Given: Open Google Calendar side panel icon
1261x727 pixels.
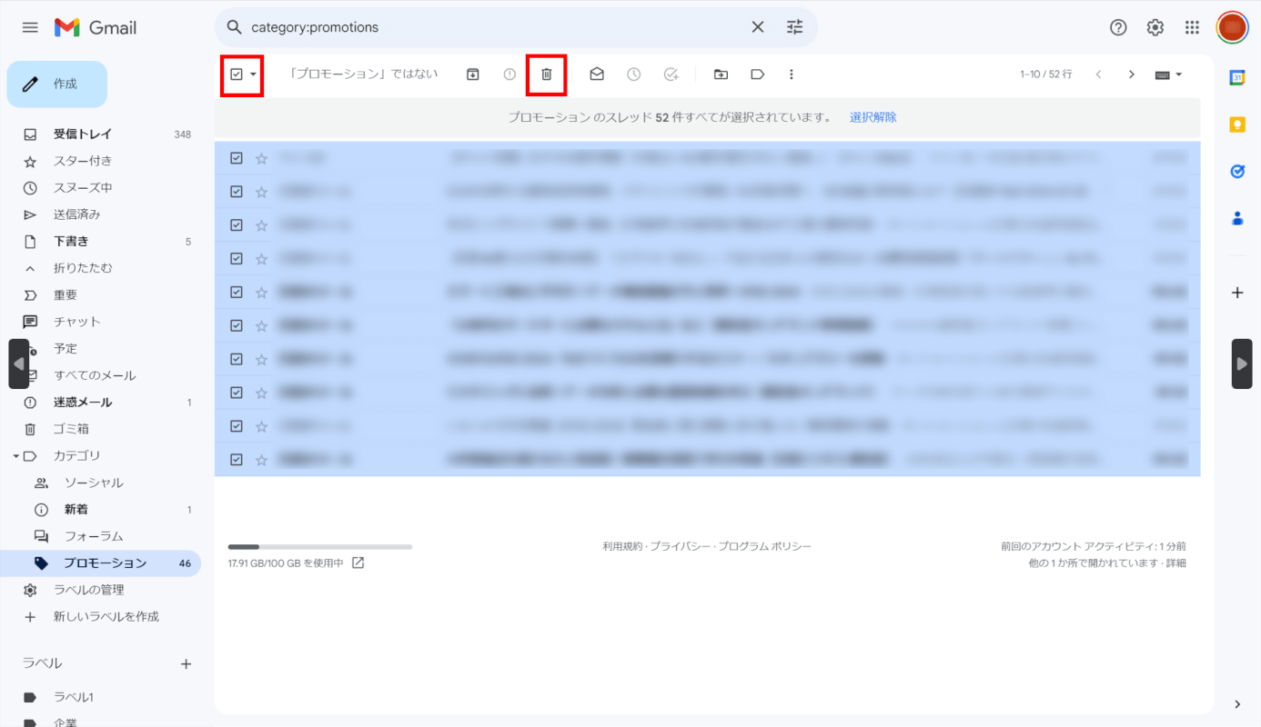Looking at the screenshot, I should point(1237,78).
